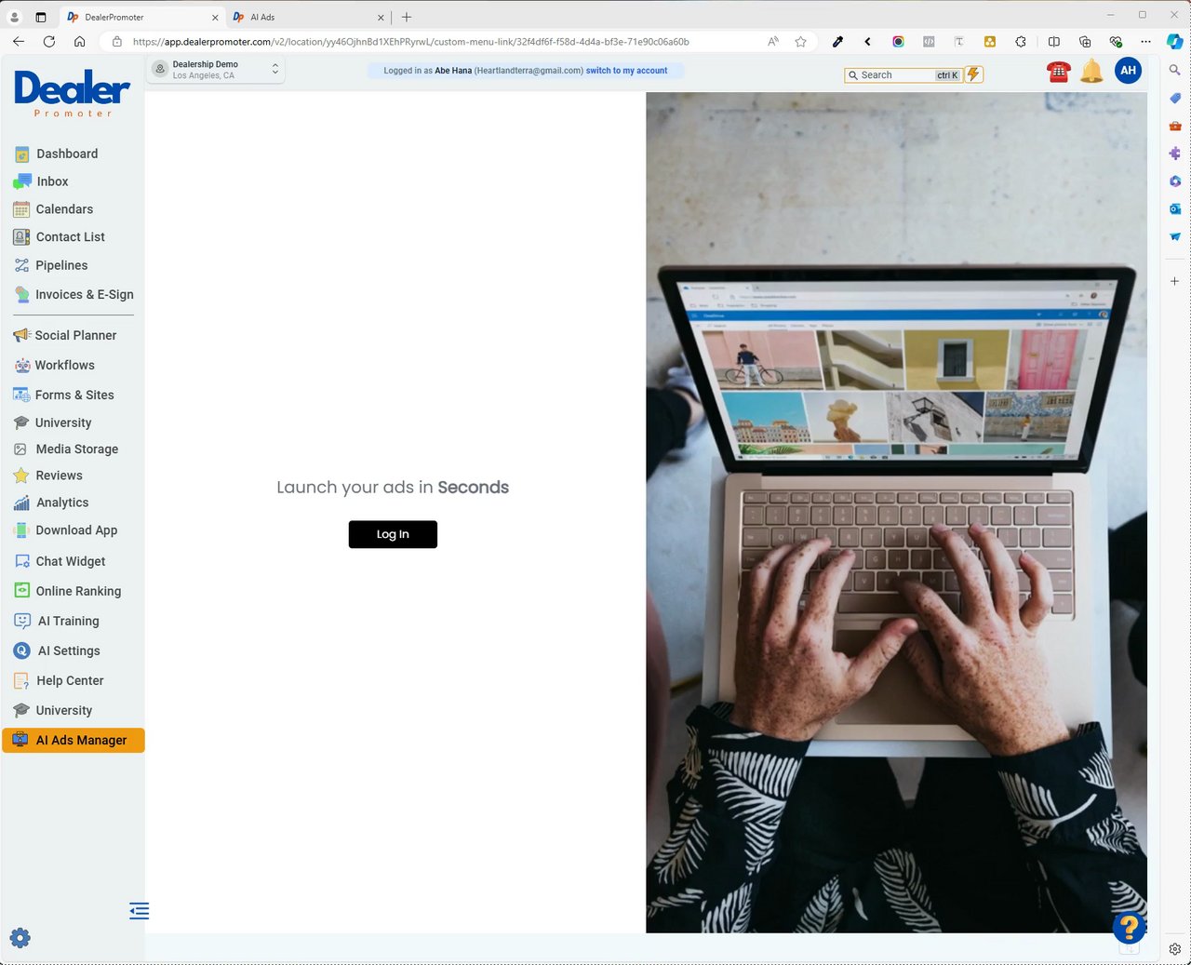
Task: Collapse the sidebar using the menu-fold icon
Action: click(139, 911)
